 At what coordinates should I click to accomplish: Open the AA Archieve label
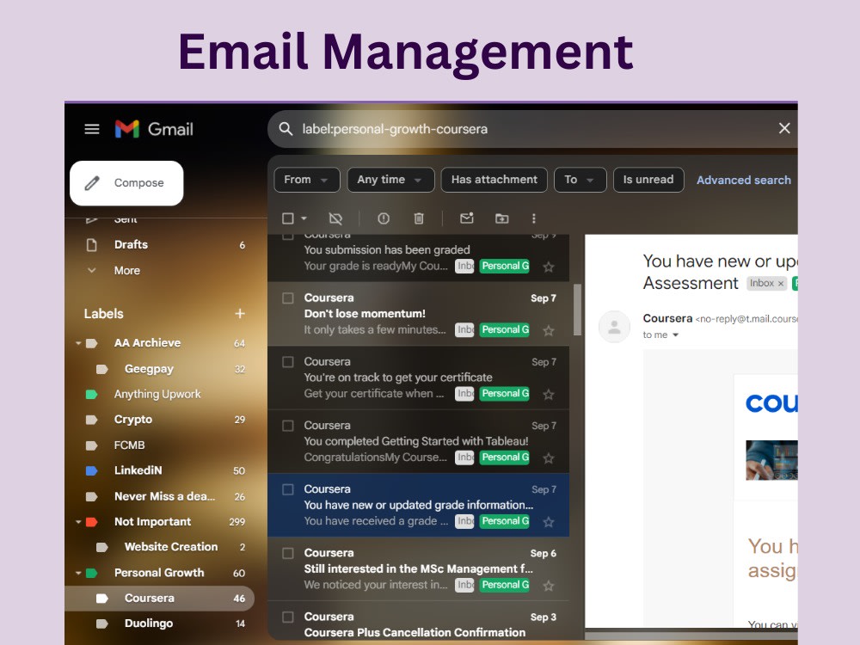pos(147,343)
